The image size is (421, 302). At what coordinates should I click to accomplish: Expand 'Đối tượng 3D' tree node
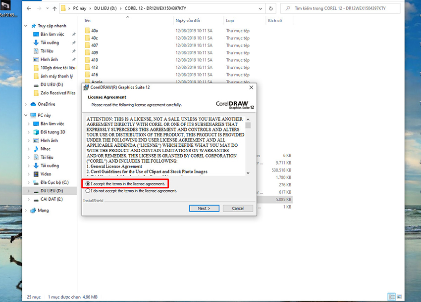click(28, 132)
